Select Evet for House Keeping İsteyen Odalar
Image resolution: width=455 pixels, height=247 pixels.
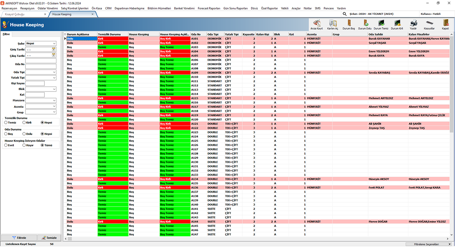pos(6,145)
